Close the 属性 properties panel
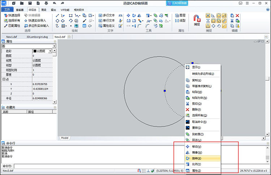This screenshot has width=271, height=175. tap(55, 41)
